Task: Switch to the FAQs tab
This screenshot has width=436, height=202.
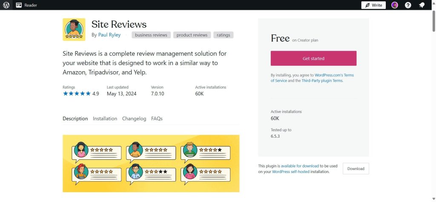Action: tap(157, 118)
